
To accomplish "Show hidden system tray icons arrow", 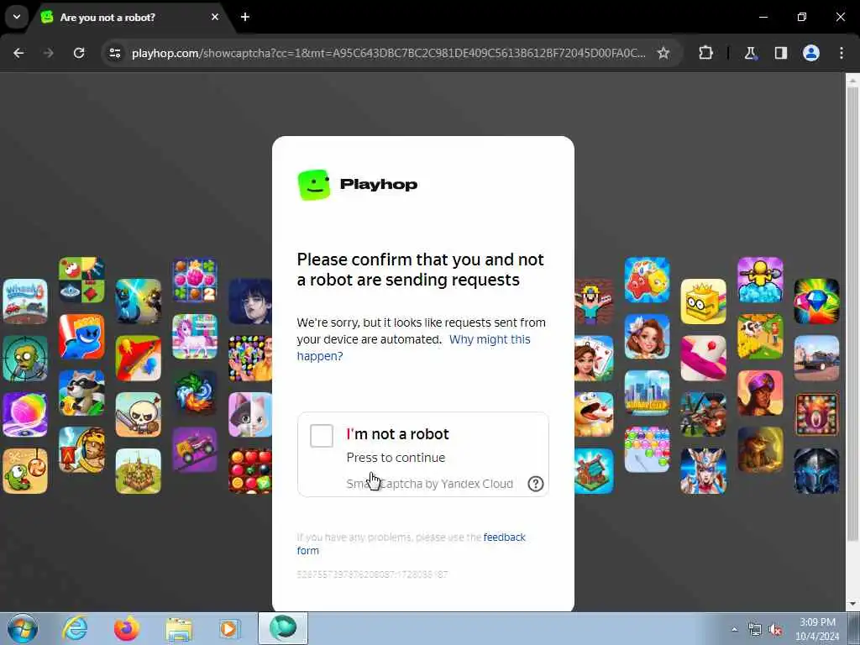I will (x=734, y=629).
